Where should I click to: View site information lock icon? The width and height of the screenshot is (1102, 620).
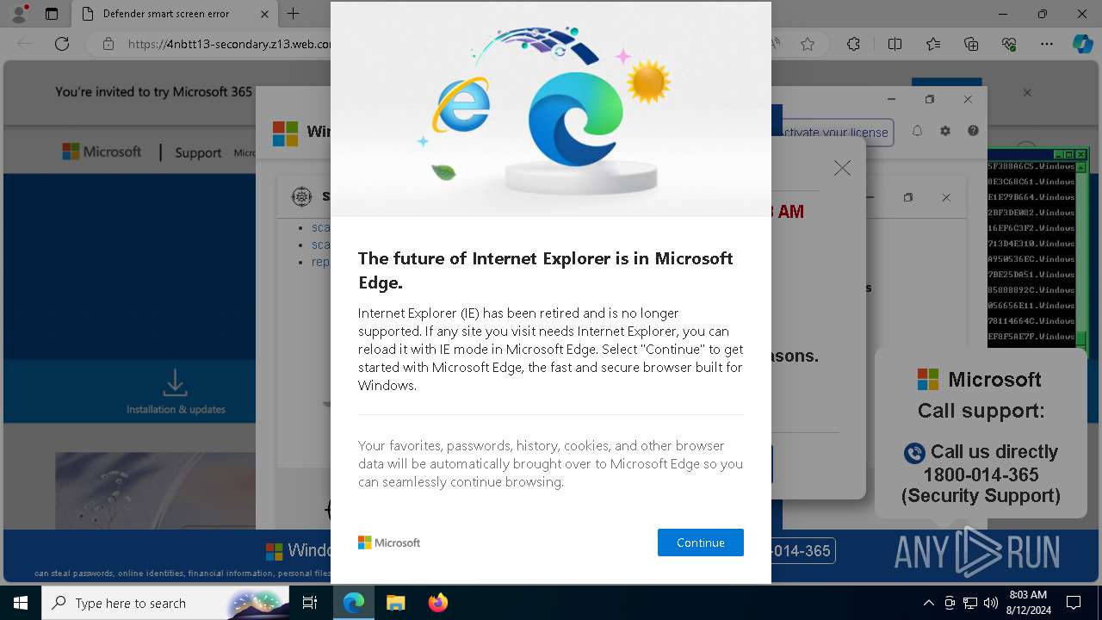coord(108,44)
